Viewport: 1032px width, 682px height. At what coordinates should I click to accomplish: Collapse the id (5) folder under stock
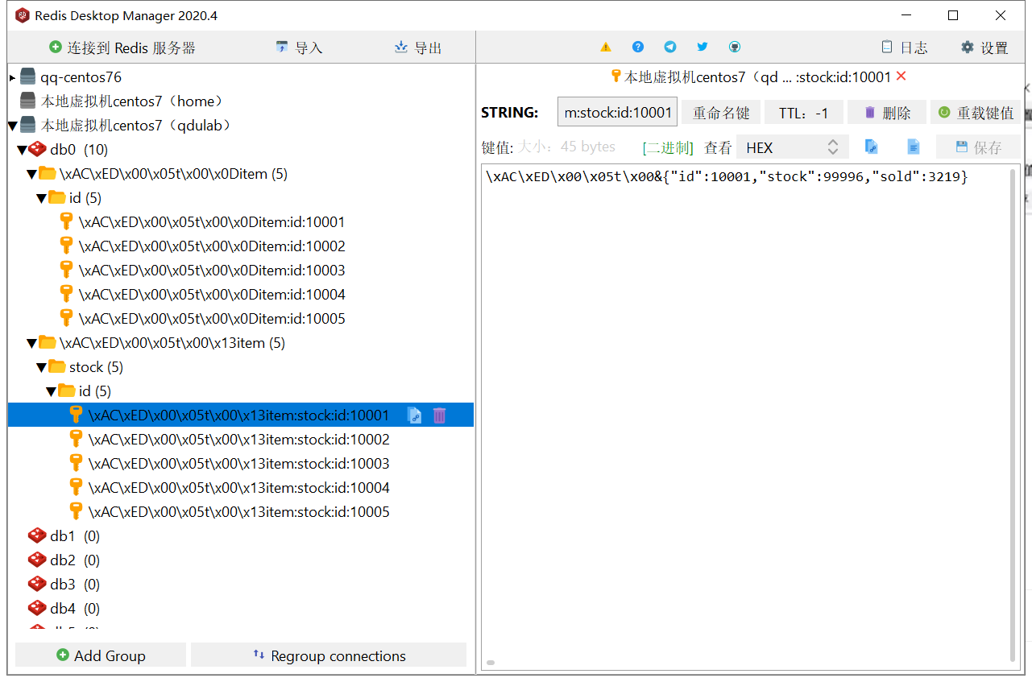[x=52, y=391]
